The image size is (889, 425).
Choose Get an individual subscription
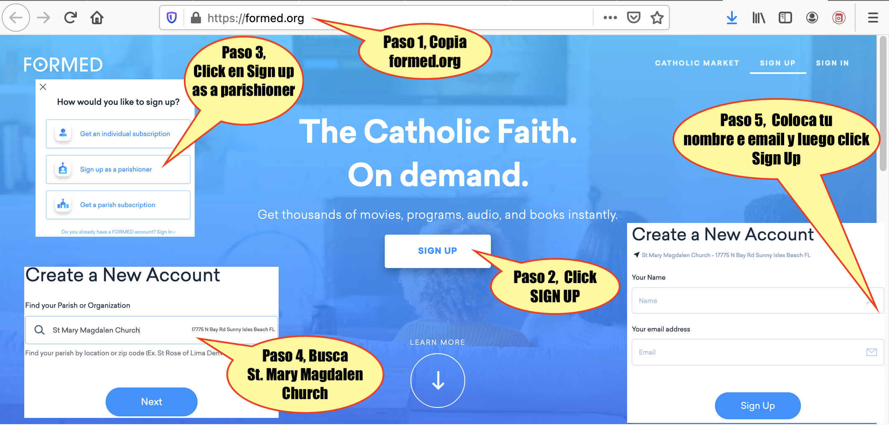point(118,134)
